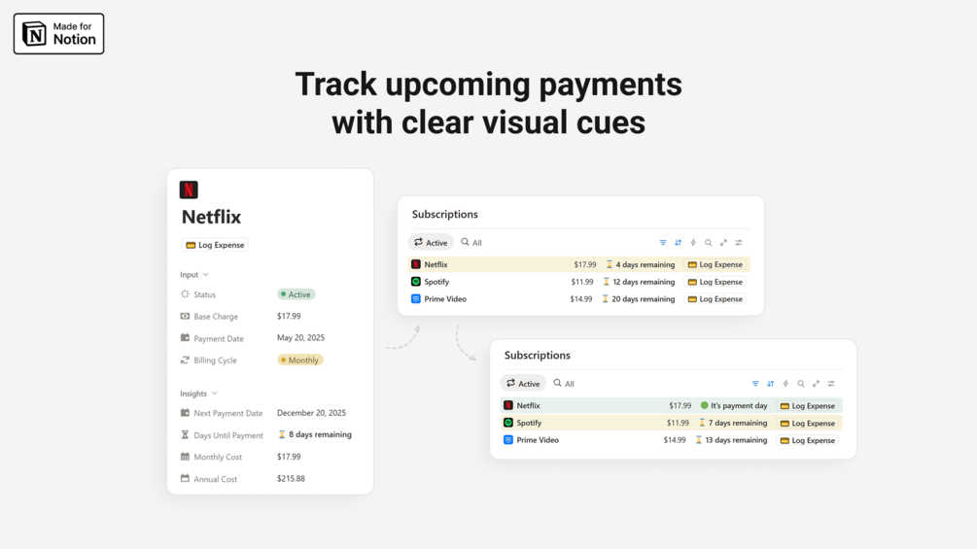Screen dimensions: 977x549
Task: Click upper Subscriptions panel title
Action: point(445,214)
